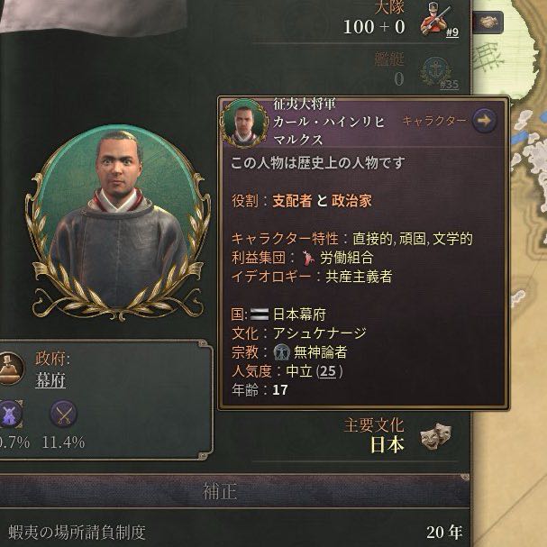Click the handshake diplomacy icon on map
This screenshot has height=547, width=547.
coord(488,22)
